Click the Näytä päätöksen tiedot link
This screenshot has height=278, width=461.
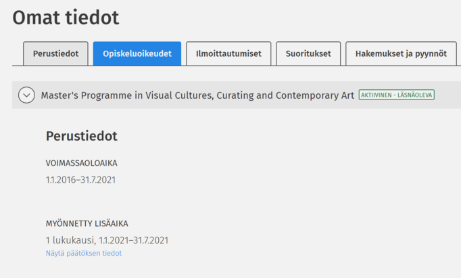(x=84, y=254)
